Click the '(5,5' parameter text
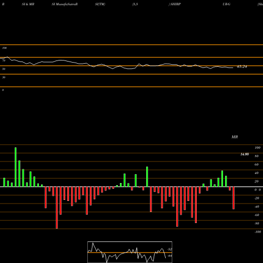This screenshot has height=263, width=263. click(135, 4)
